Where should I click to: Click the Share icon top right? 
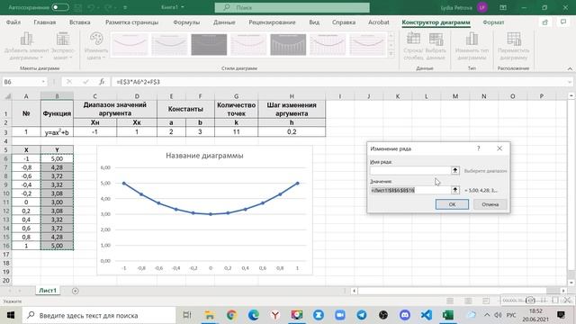545,22
